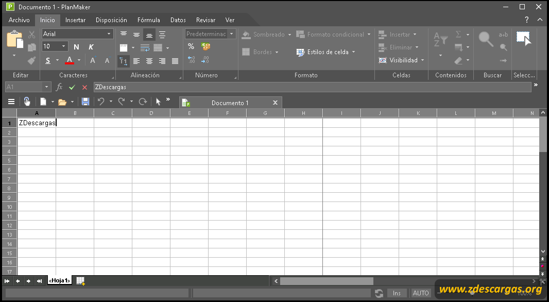Image resolution: width=549 pixels, height=302 pixels.
Task: Click the left decimal places icon
Action: point(191,60)
